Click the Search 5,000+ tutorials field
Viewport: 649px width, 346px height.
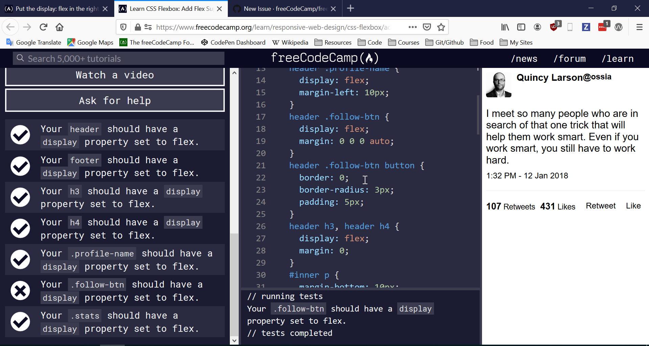click(x=118, y=58)
